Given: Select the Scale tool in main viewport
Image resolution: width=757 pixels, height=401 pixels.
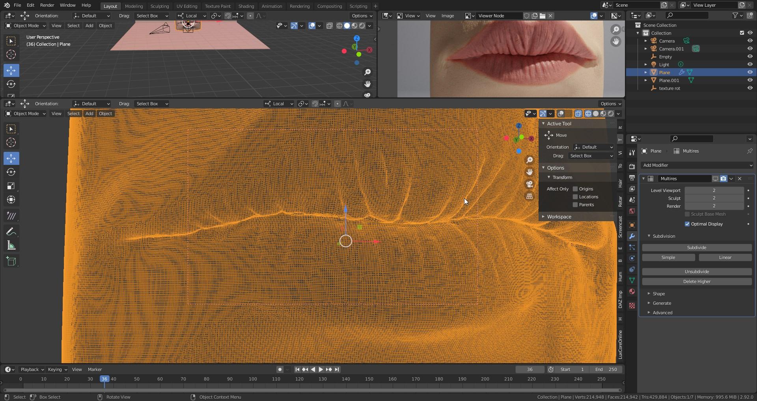Looking at the screenshot, I should [x=11, y=186].
